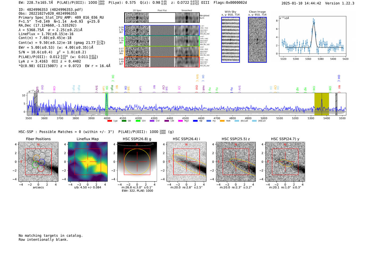373x254 pixels.
Task: Click the text 'ID: 4024996353 (4024996353.pdf)'
Action: tap(51, 10)
